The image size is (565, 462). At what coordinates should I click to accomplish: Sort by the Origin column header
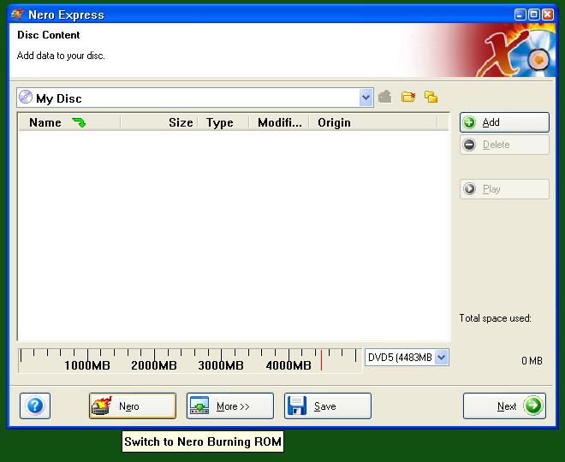[373, 122]
